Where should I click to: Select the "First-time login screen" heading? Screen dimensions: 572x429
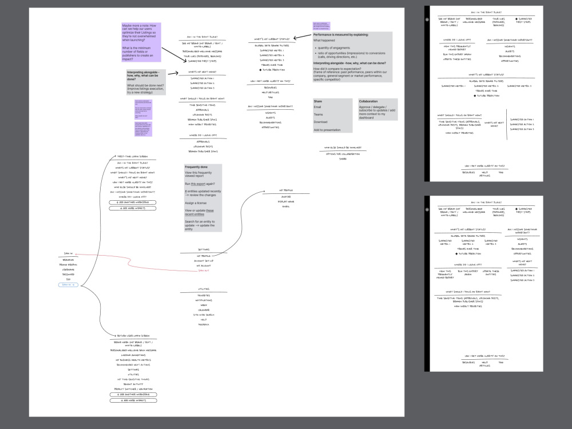click(133, 157)
